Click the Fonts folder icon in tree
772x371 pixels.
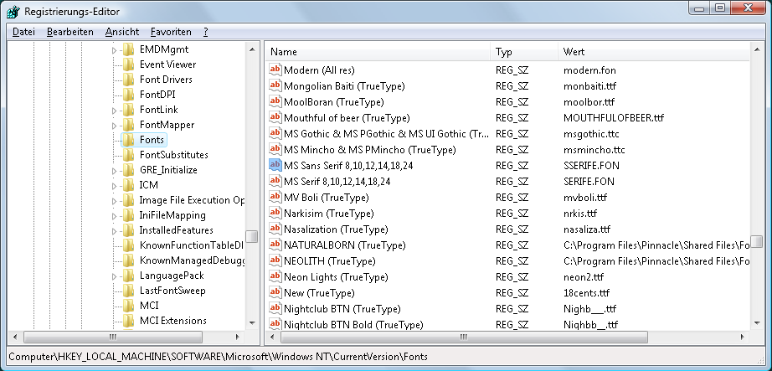tap(128, 140)
